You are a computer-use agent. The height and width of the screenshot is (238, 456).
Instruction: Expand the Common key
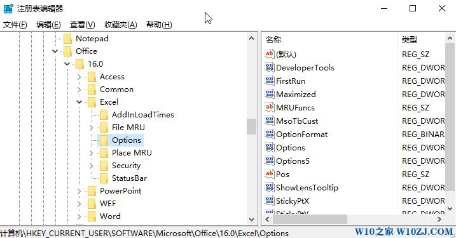[x=79, y=89]
